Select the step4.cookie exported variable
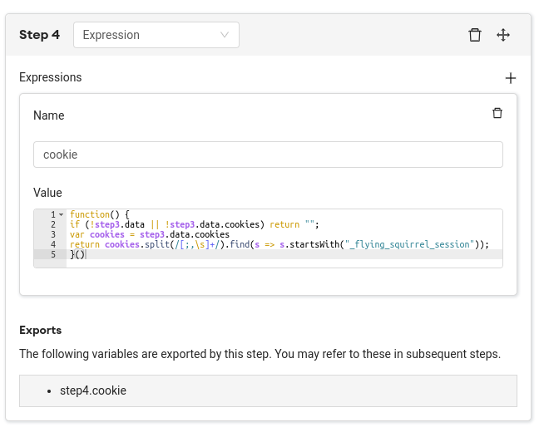This screenshot has width=544, height=437. [x=93, y=390]
